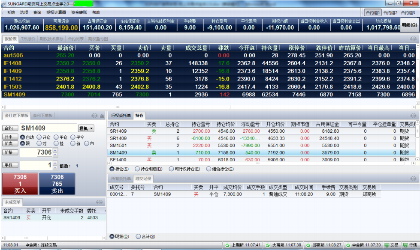This screenshot has height=250, width=420.
Task: Click the 价类 button
Action: pos(10,143)
